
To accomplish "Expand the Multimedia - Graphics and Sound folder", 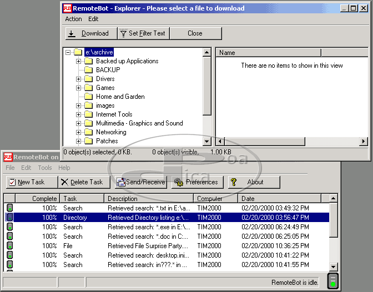I will pos(79,123).
